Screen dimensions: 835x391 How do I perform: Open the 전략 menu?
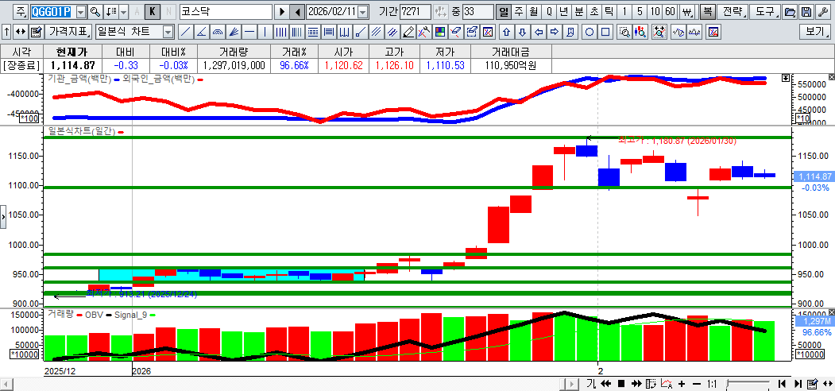coord(734,12)
